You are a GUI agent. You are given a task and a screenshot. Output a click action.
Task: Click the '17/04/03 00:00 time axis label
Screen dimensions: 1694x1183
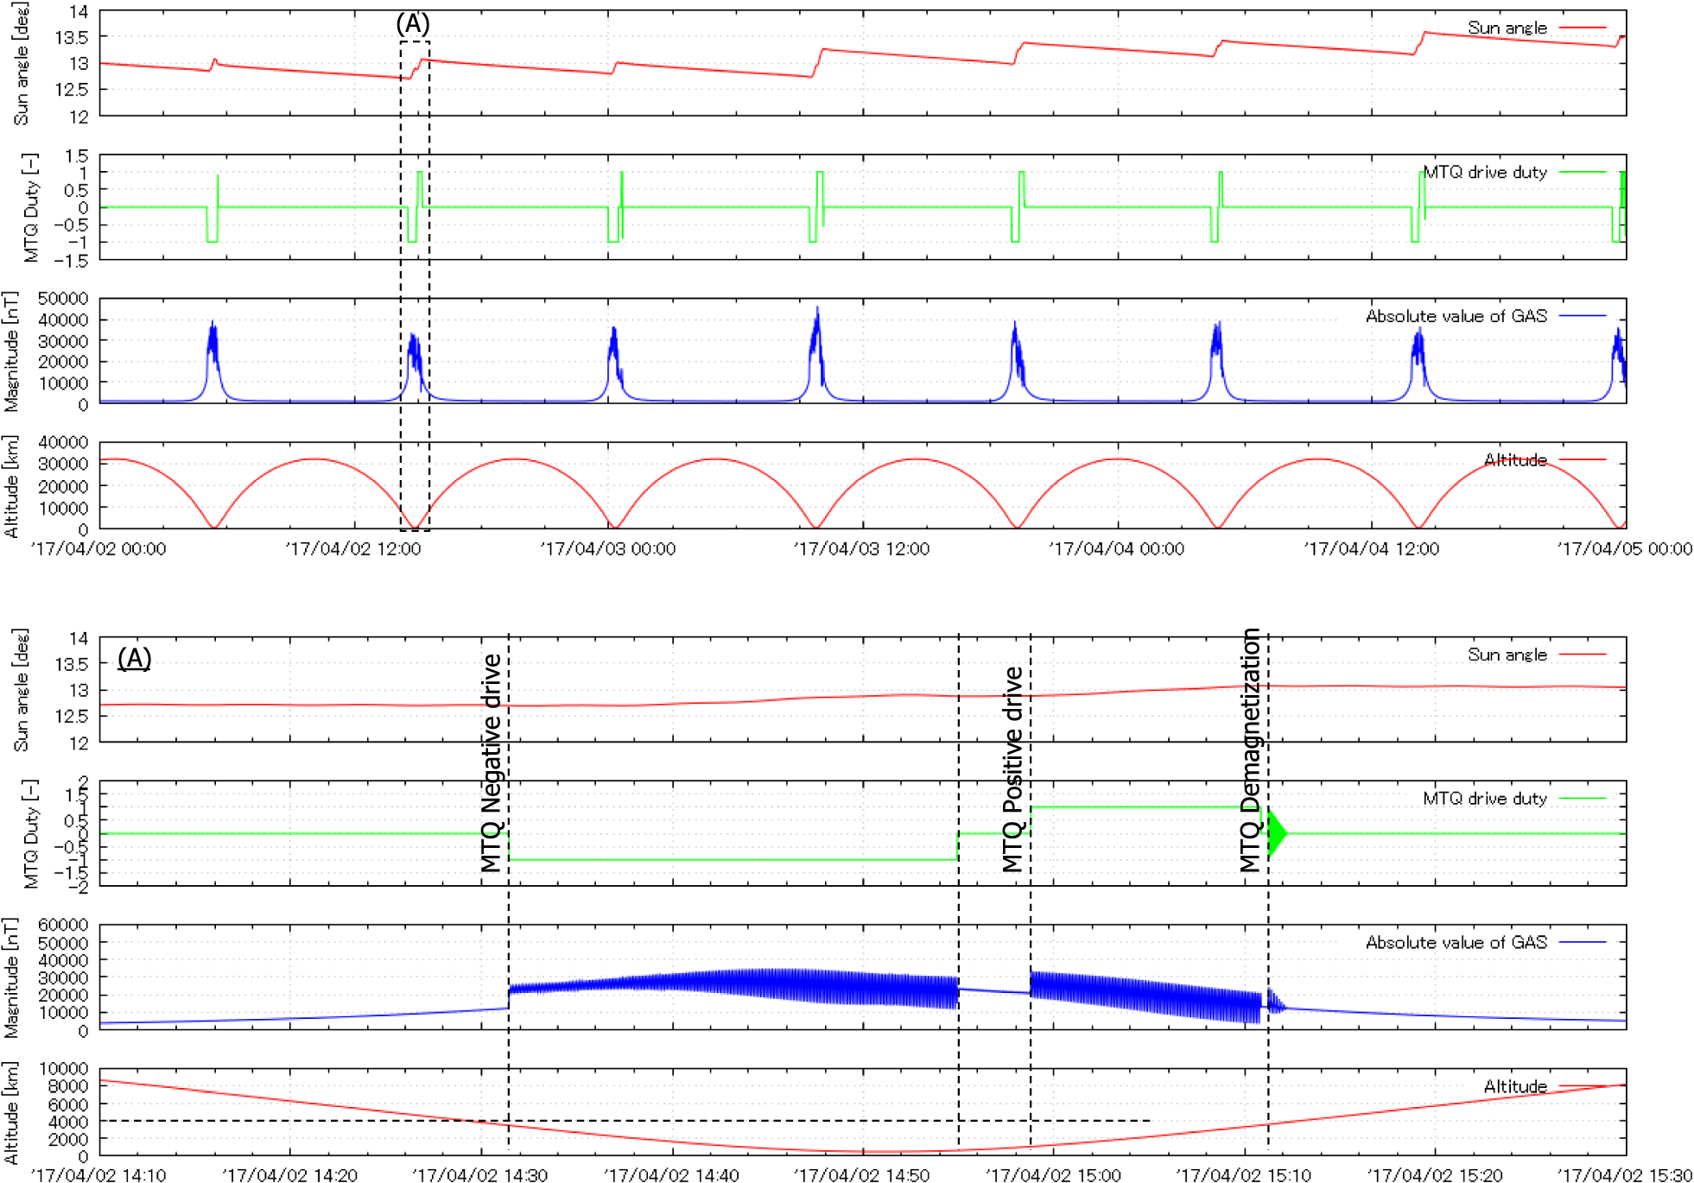click(x=607, y=549)
